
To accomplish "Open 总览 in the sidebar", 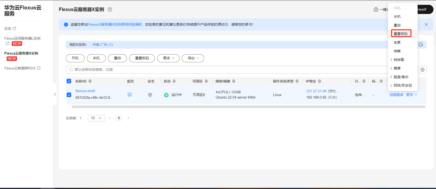I will (8, 28).
